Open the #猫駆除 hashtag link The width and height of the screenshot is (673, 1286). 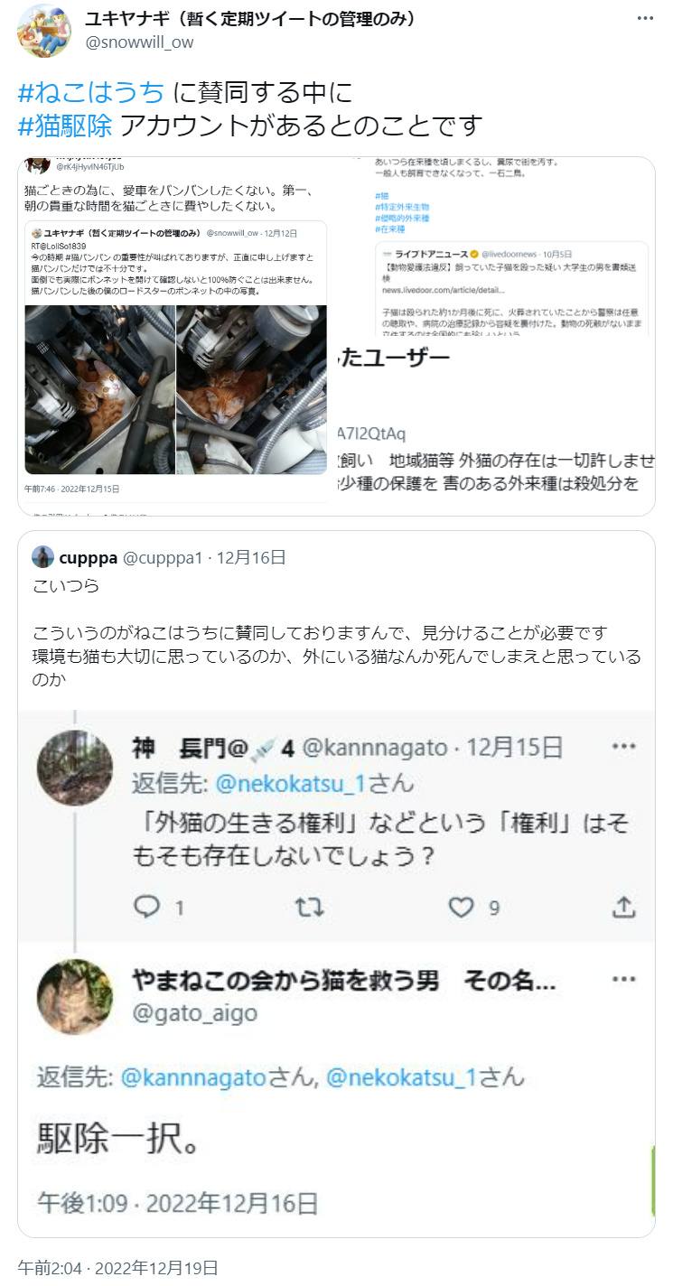tap(65, 125)
